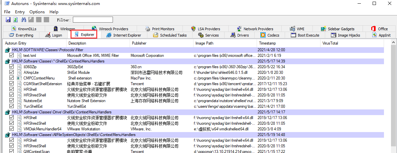Open the Help menu
The image size is (397, 153).
click(54, 12)
